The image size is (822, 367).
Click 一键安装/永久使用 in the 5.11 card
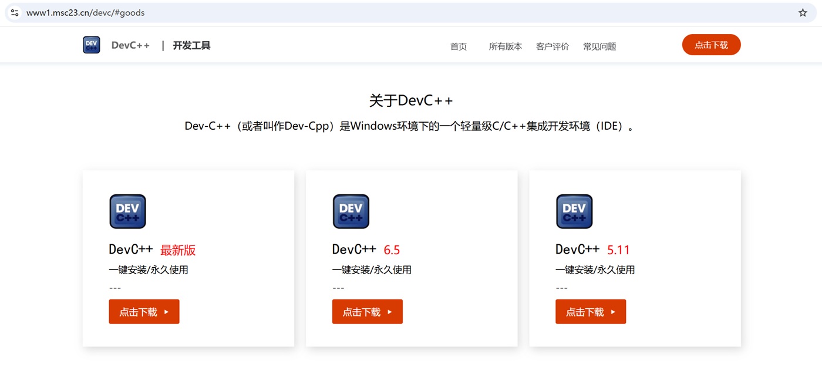pyautogui.click(x=595, y=270)
